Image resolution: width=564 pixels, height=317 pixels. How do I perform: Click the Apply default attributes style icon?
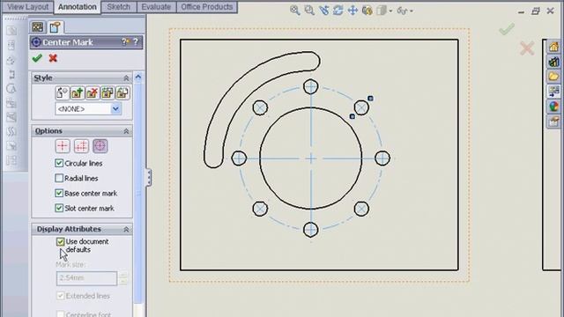click(62, 92)
